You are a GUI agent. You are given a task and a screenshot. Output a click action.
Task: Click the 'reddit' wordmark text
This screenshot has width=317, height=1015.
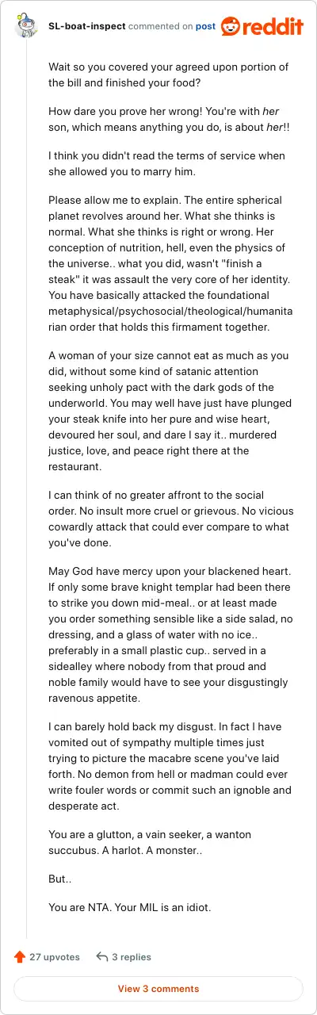(274, 27)
